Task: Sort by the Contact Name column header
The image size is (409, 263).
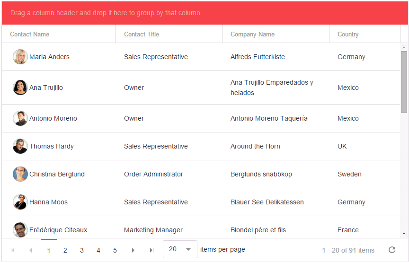Action: coord(30,34)
